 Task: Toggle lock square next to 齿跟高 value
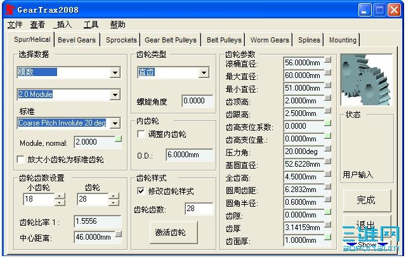[328, 111]
